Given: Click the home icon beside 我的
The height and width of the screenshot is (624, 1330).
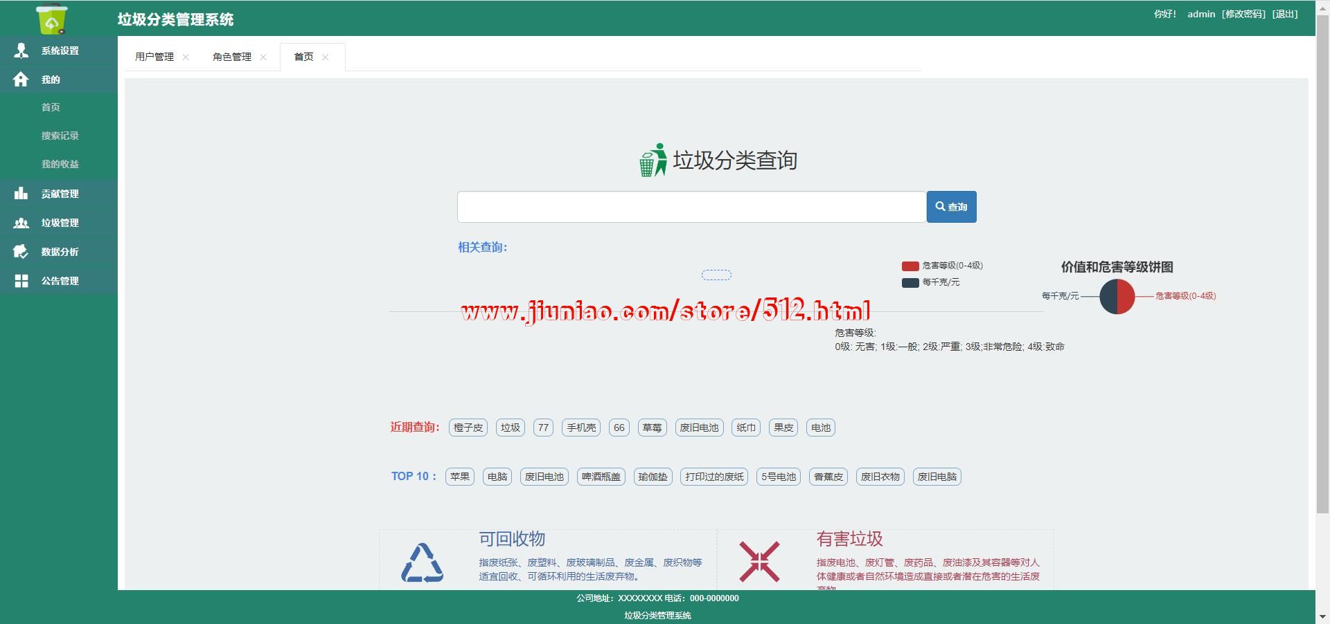Looking at the screenshot, I should tap(21, 80).
